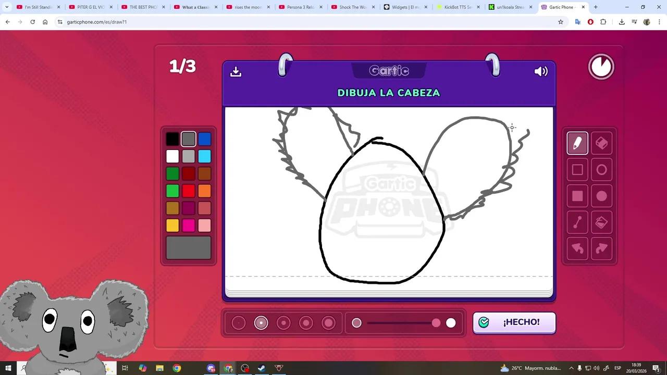Choose the largest brush size
The height and width of the screenshot is (375, 667).
coord(329,323)
